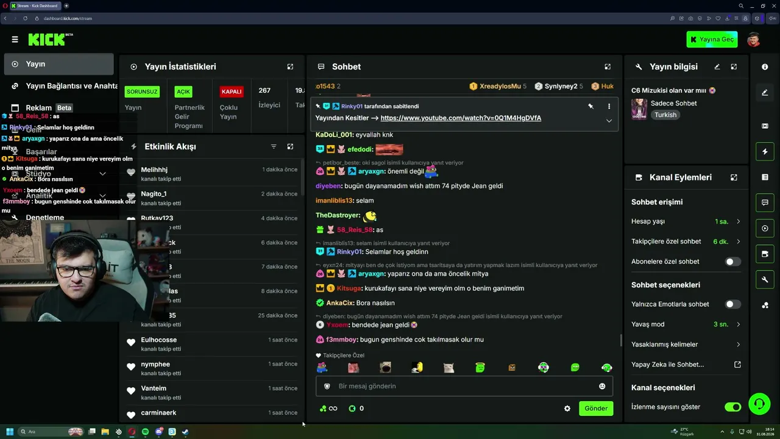This screenshot has height=439, width=780.
Task: Expand the Yayın İstatistikleri panel
Action: [x=290, y=66]
